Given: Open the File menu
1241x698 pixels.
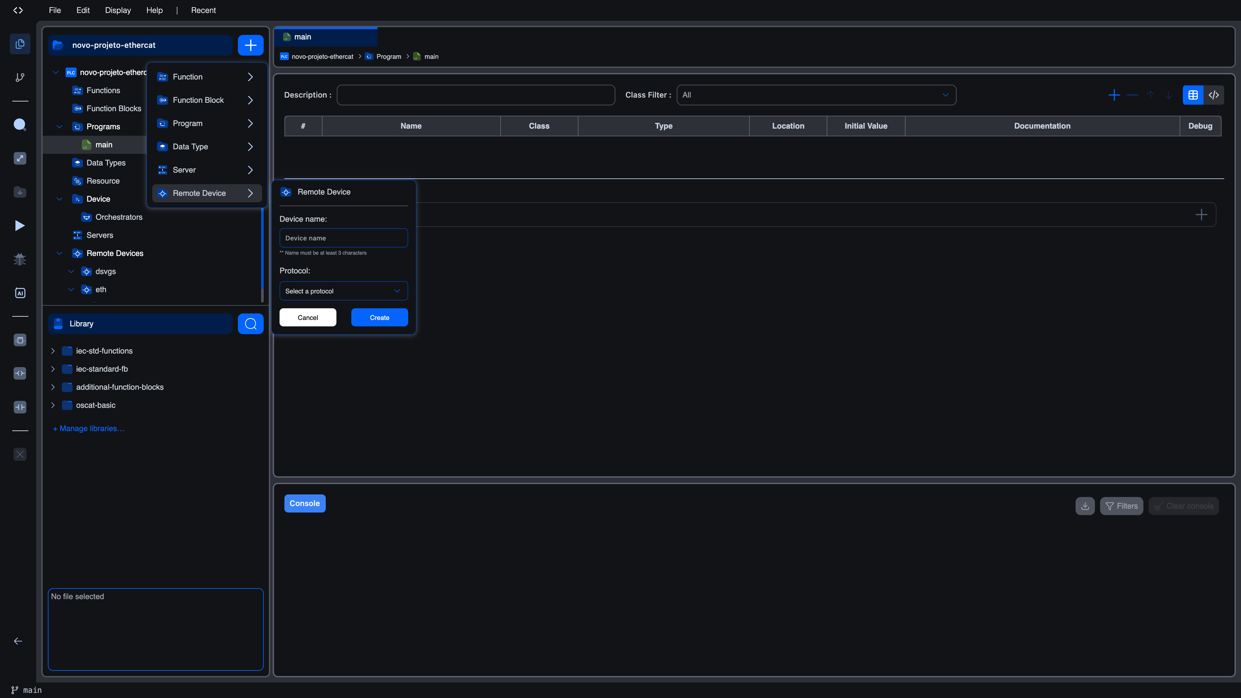Looking at the screenshot, I should click(54, 10).
